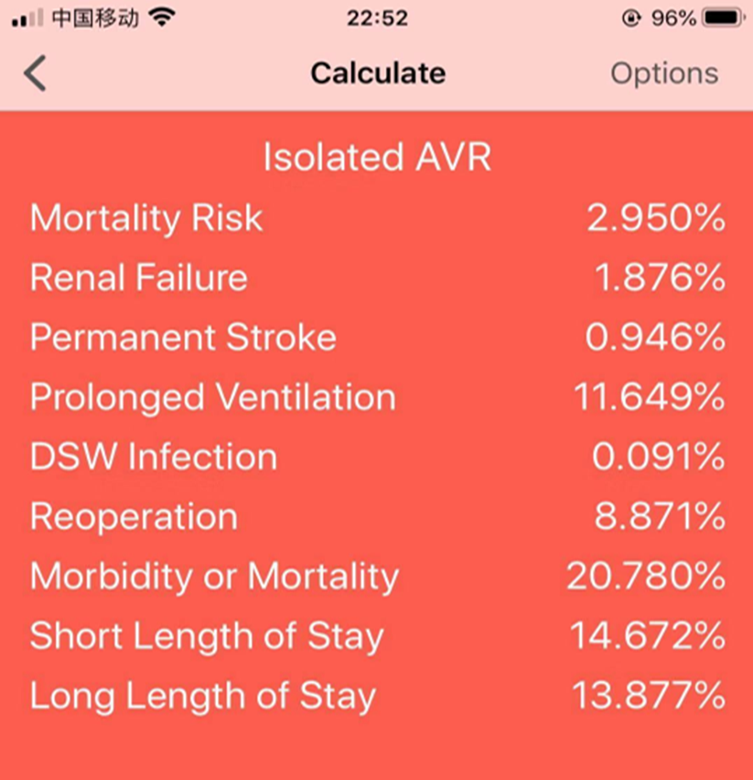Select the Isolated AVR heading

pyautogui.click(x=377, y=157)
